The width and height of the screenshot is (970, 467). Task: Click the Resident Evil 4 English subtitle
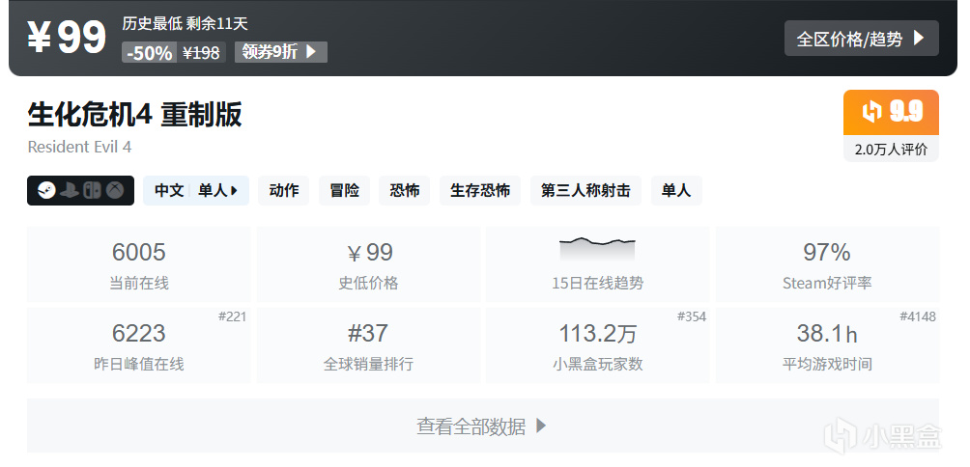pyautogui.click(x=79, y=147)
